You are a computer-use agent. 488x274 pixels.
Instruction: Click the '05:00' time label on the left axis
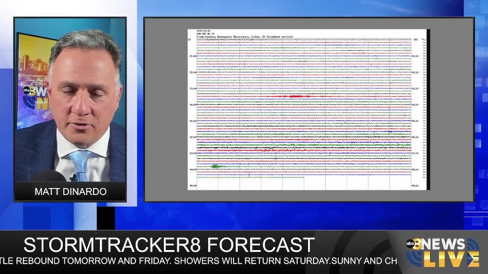click(x=193, y=186)
